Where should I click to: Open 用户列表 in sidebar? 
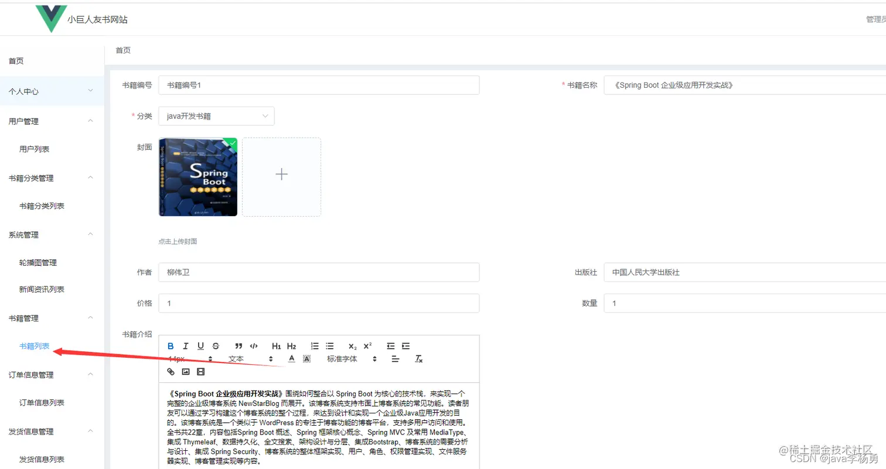pyautogui.click(x=34, y=149)
